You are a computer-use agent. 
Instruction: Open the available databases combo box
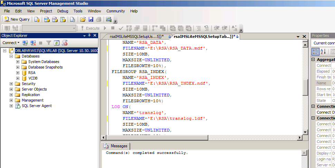tap(49, 28)
